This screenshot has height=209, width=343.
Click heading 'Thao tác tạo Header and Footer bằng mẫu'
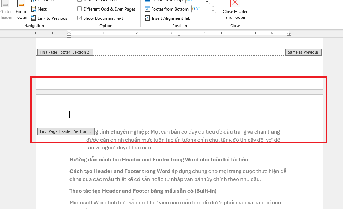(x=143, y=191)
